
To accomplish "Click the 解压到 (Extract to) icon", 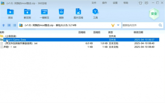I will 27,11.
